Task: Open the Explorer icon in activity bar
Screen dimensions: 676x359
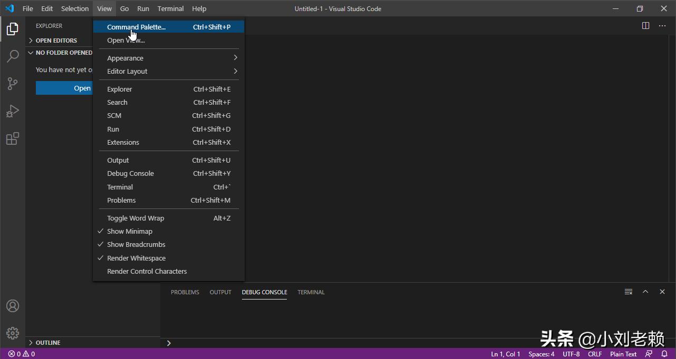Action: (12, 29)
